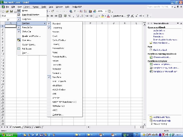Open the Tools menu
The image size is (183, 137).
[44, 7]
